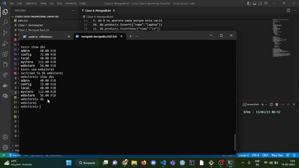Open Discord from the taskbar
Viewport: 299px width, 168px height.
pos(153,163)
